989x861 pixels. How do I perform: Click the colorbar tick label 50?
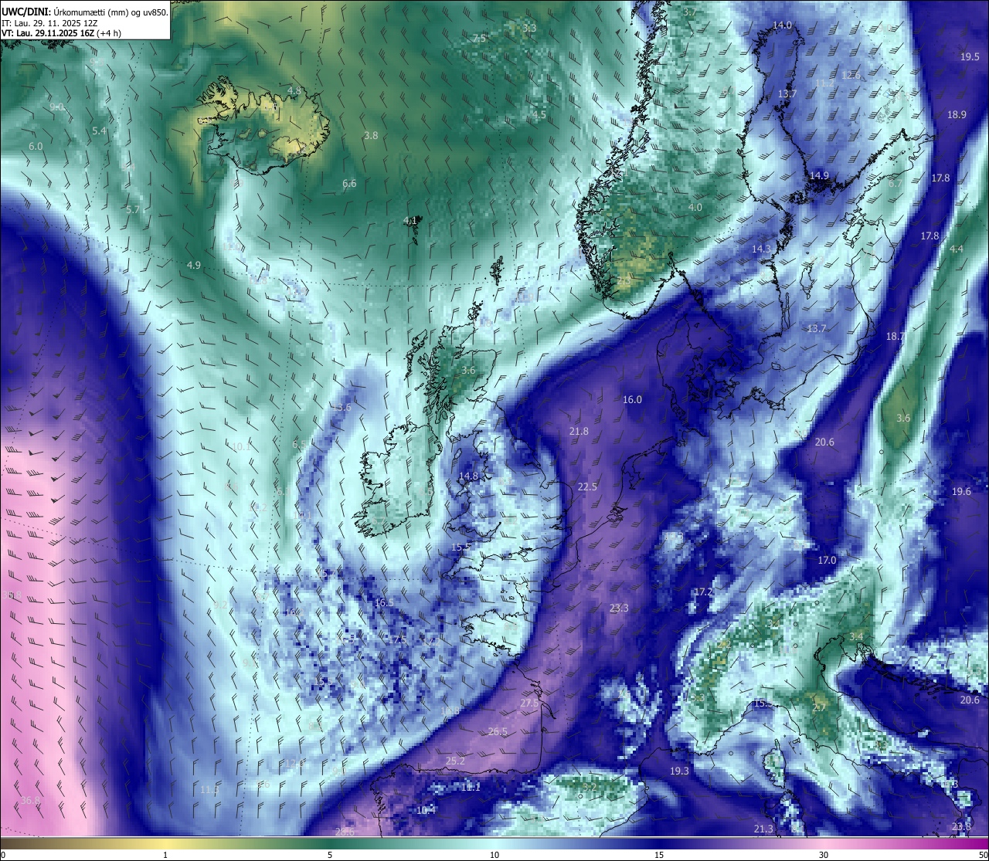click(983, 855)
